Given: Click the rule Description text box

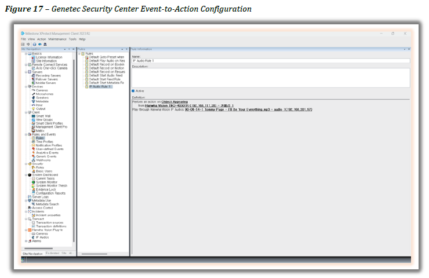Looking at the screenshot, I should point(271,78).
